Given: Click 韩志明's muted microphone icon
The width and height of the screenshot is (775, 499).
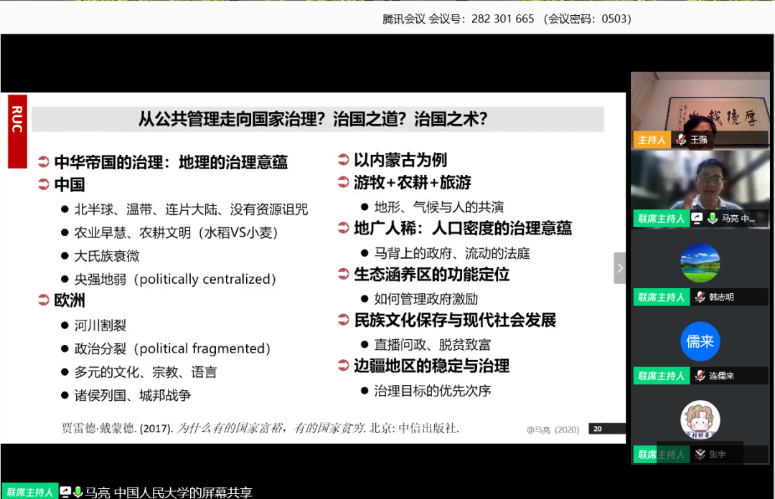Looking at the screenshot, I should tap(699, 297).
